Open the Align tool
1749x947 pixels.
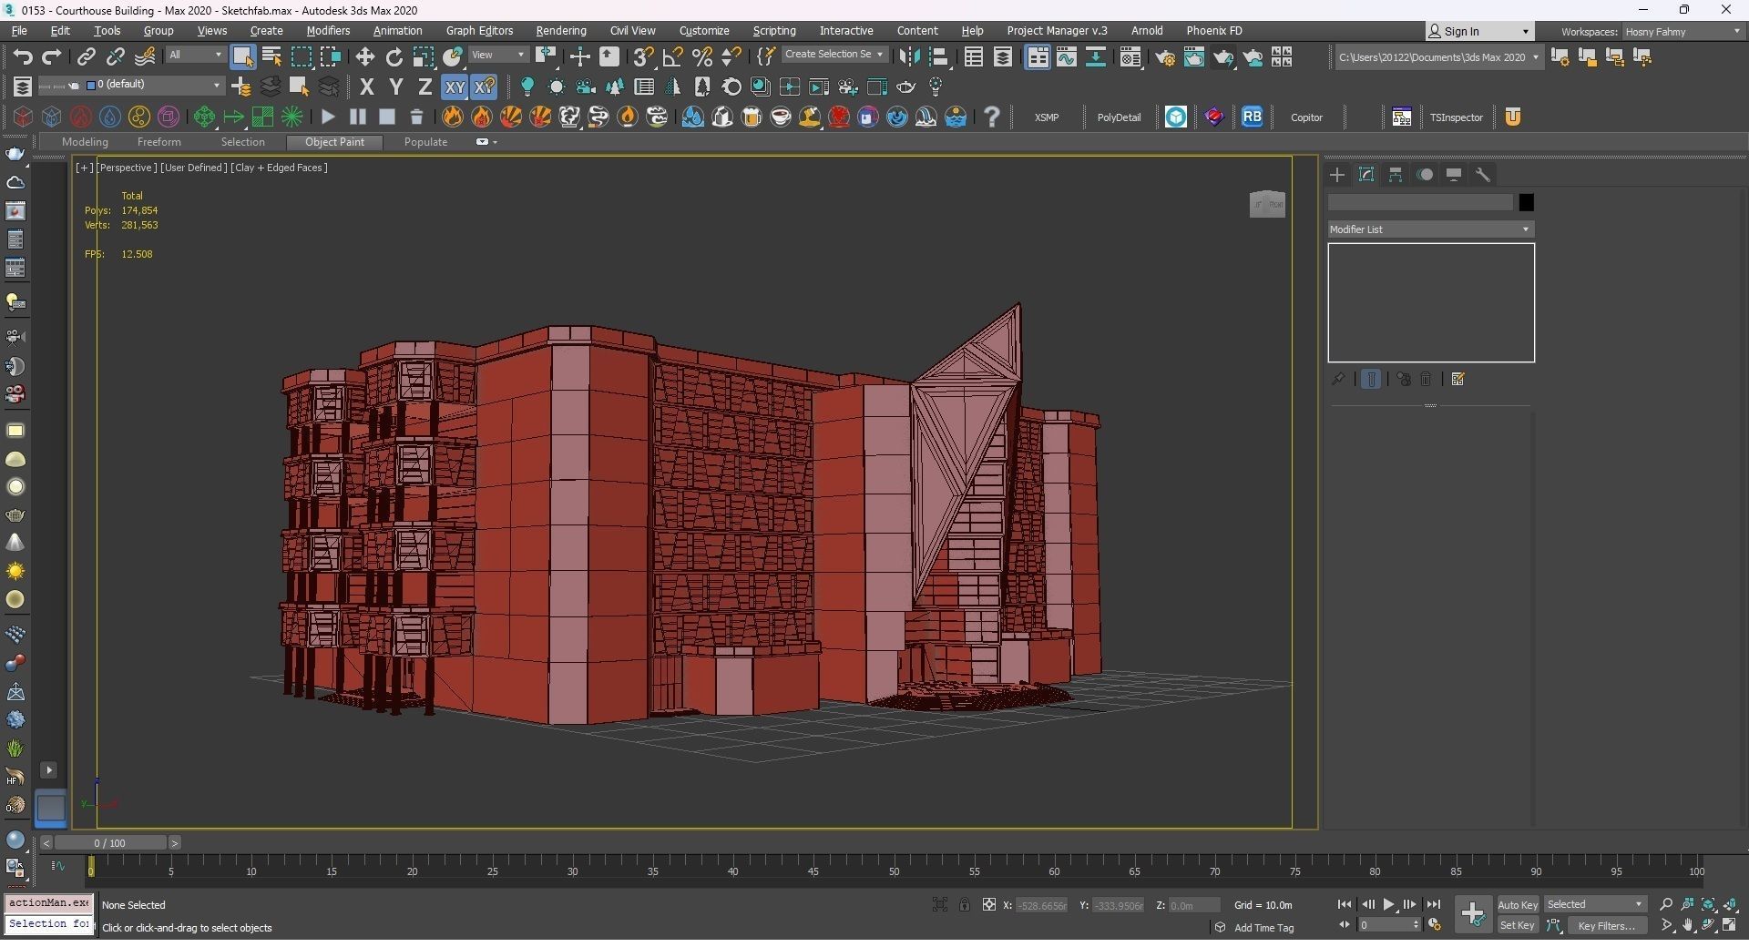939,57
